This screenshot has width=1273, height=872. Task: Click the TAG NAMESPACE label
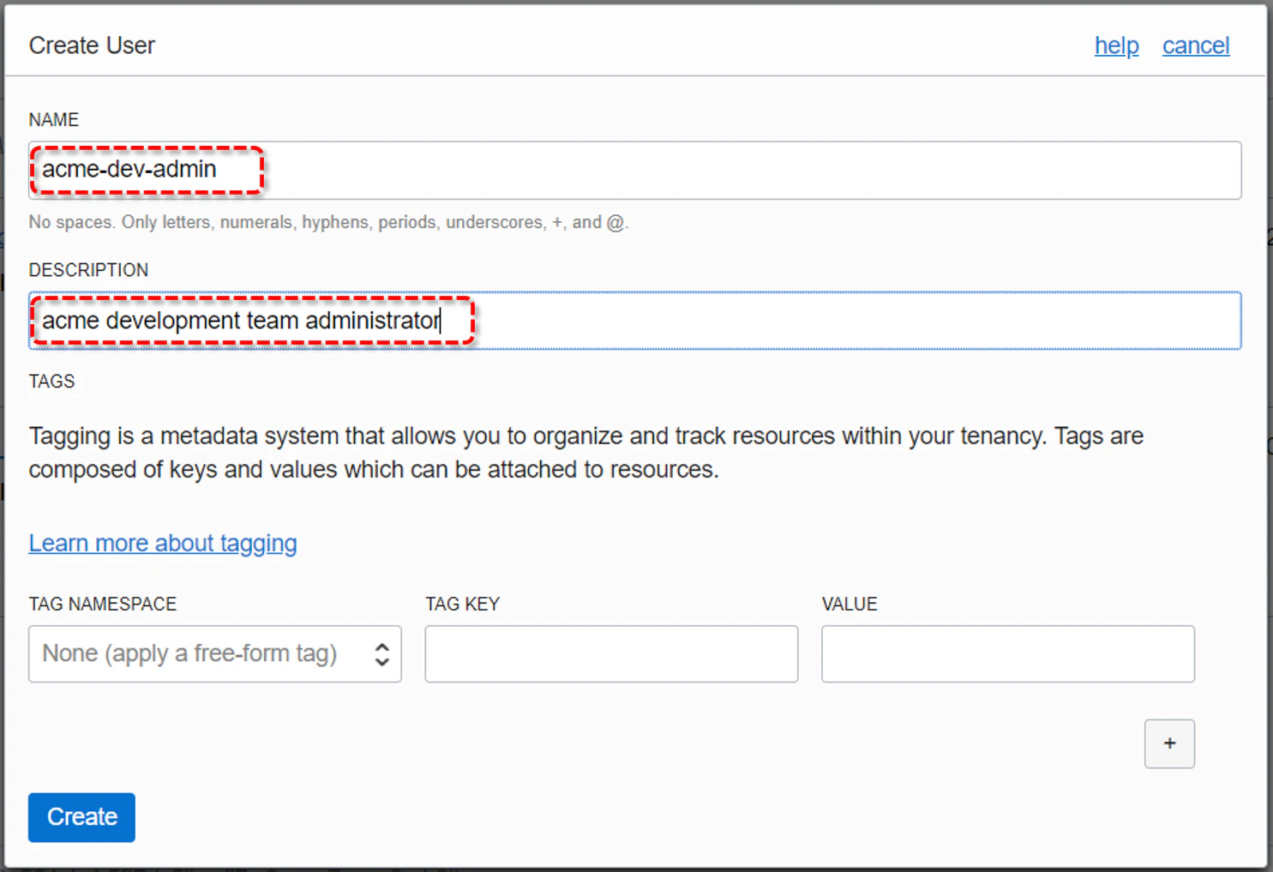point(103,604)
